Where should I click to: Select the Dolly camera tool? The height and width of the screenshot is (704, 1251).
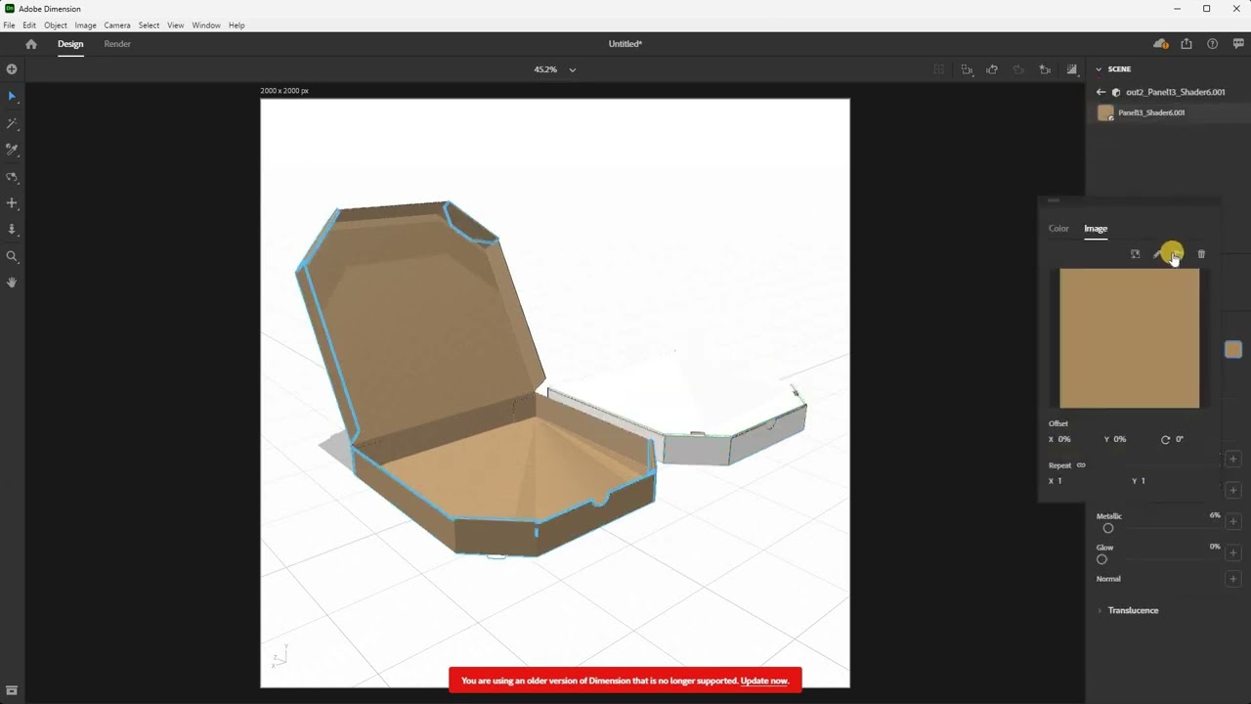click(x=12, y=230)
